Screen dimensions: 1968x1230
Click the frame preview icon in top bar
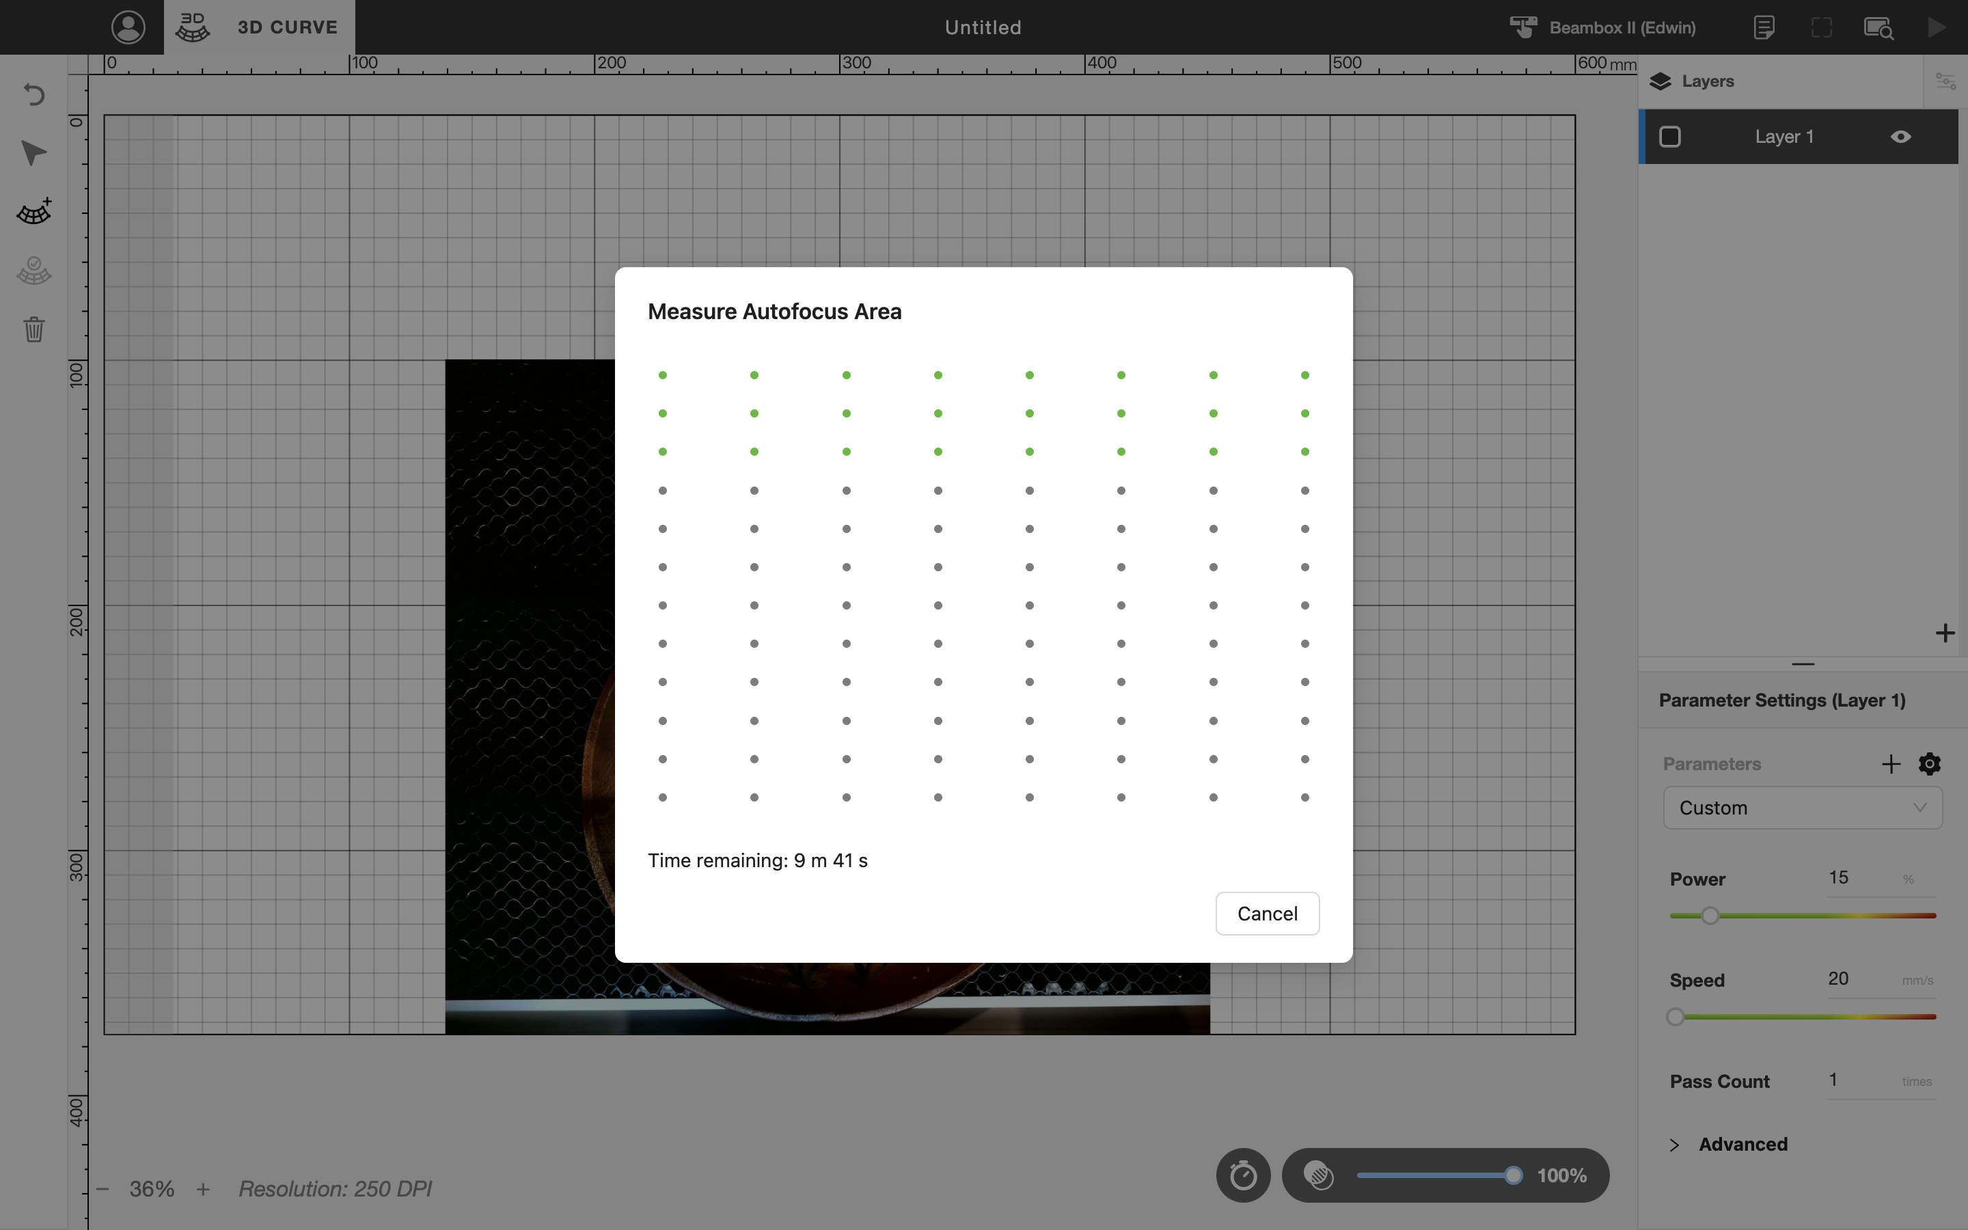click(x=1822, y=27)
